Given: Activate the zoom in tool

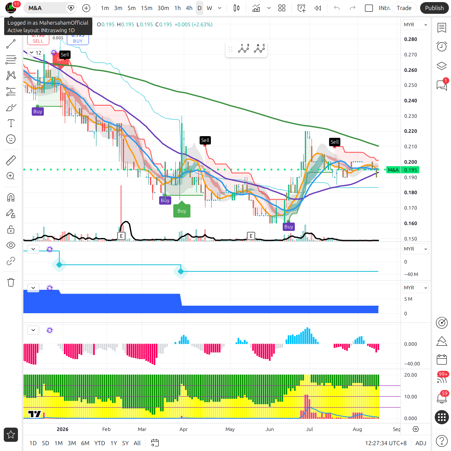Looking at the screenshot, I should [11, 176].
